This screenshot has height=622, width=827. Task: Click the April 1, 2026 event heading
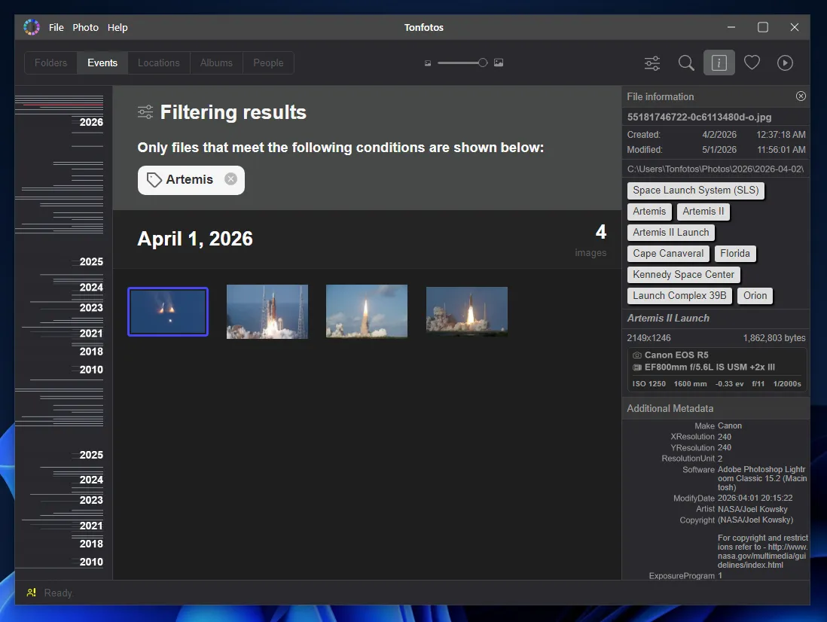(x=195, y=239)
